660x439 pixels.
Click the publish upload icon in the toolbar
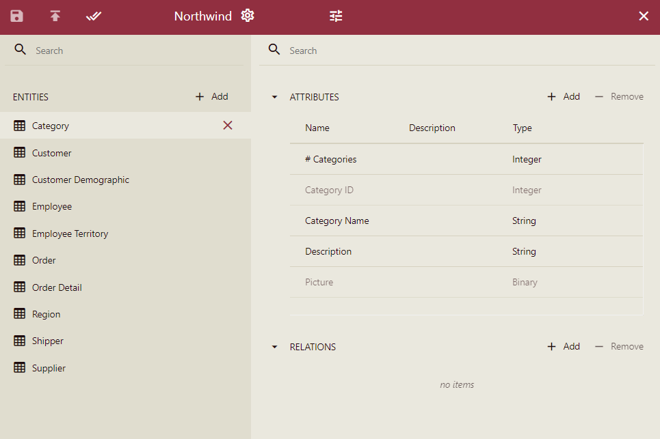coord(55,16)
